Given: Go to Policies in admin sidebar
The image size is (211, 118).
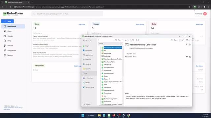Looking at the screenshot, I should click(x=13, y=46).
